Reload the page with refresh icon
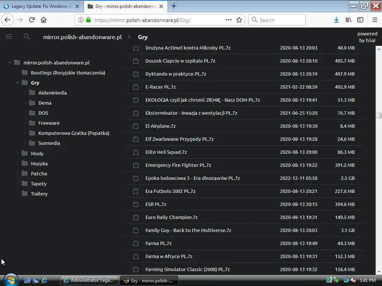 click(32, 20)
